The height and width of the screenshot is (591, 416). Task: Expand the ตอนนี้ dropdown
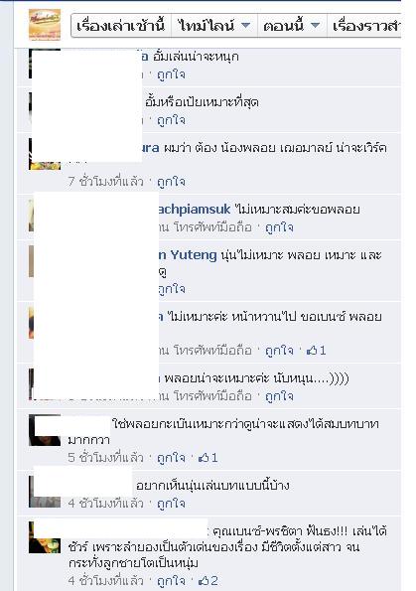point(293,26)
